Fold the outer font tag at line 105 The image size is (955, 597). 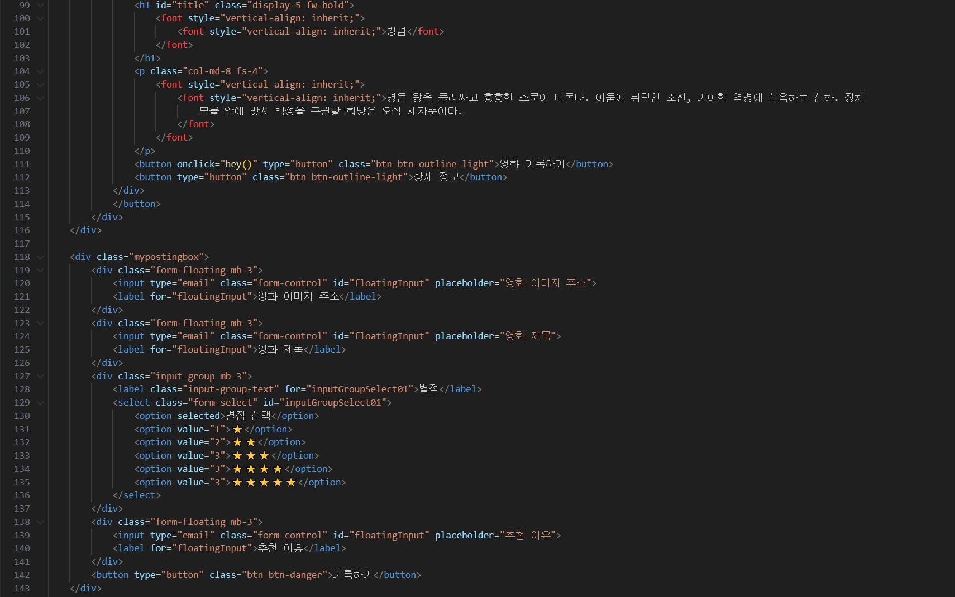point(40,84)
